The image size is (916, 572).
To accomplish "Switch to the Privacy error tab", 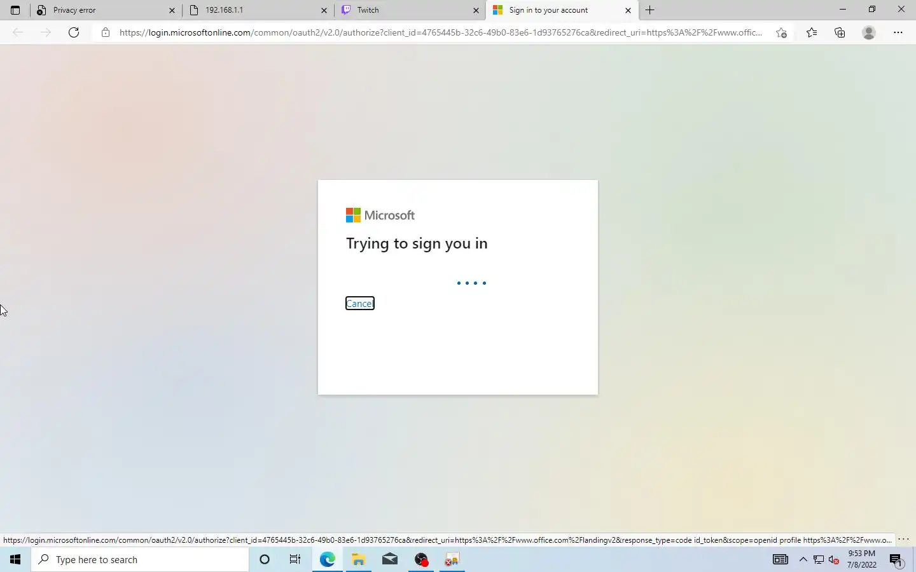I will [x=106, y=10].
